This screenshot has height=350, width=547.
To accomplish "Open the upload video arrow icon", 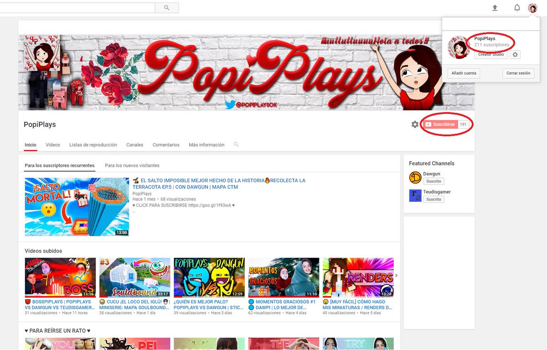I will click(495, 8).
